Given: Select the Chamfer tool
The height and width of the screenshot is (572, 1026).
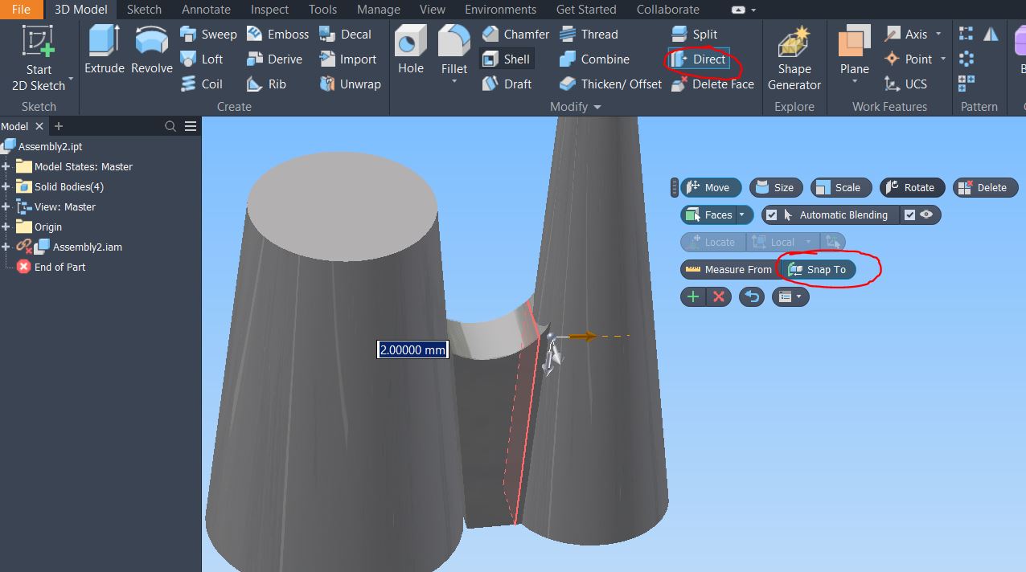Looking at the screenshot, I should coord(515,35).
